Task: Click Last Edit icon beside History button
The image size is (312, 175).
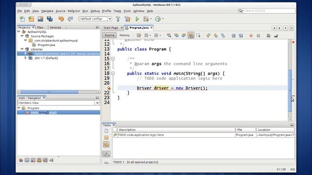Action: point(139,35)
